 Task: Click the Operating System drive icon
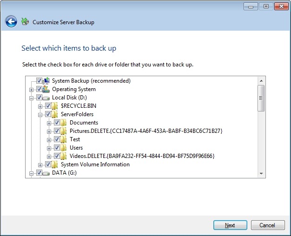pos(46,89)
